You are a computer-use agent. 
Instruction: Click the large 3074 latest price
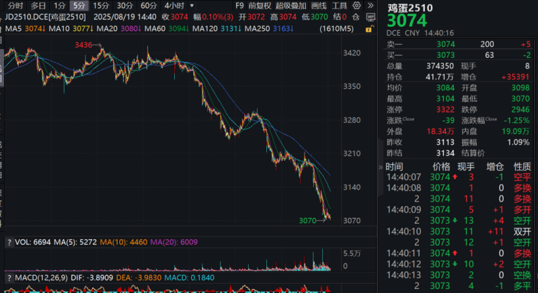(x=407, y=21)
